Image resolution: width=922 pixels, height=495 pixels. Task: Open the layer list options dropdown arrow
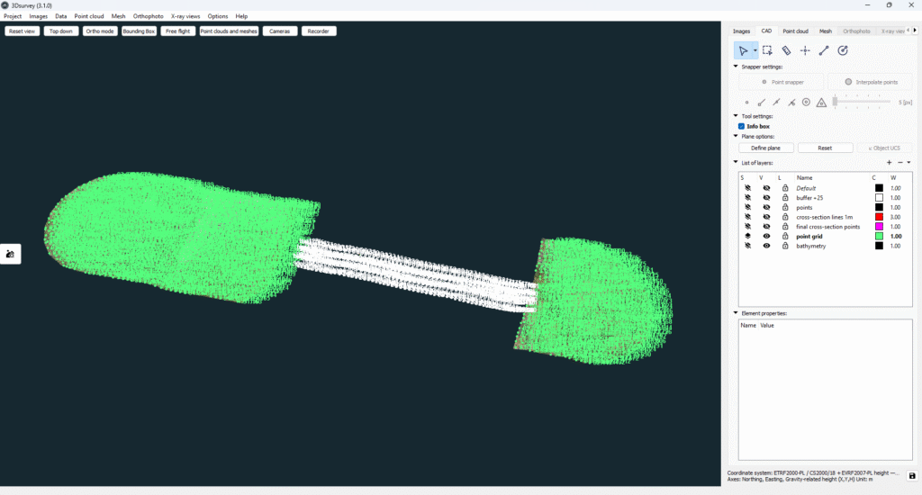click(x=909, y=163)
